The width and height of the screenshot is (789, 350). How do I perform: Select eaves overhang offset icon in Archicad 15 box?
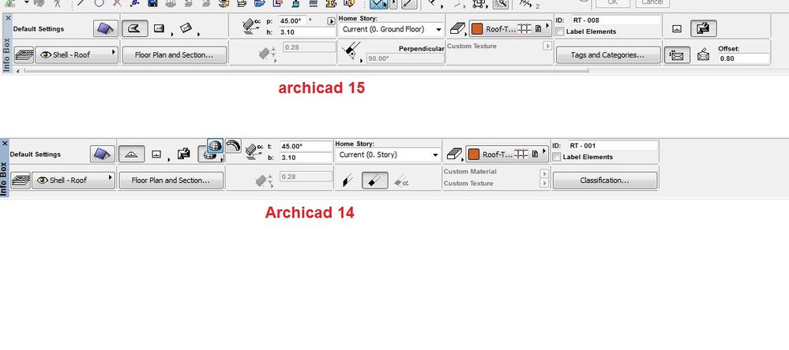coord(677,54)
